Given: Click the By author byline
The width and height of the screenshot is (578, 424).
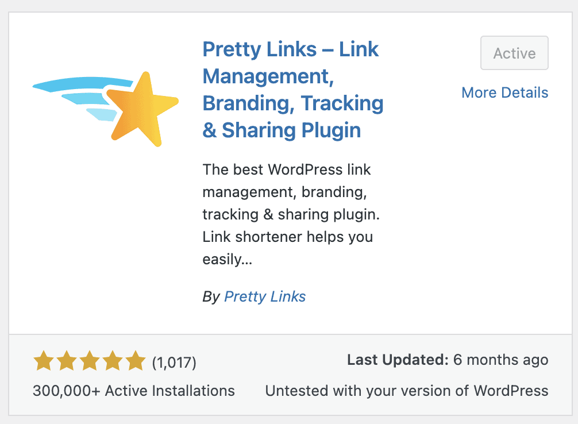Looking at the screenshot, I should pos(211,296).
